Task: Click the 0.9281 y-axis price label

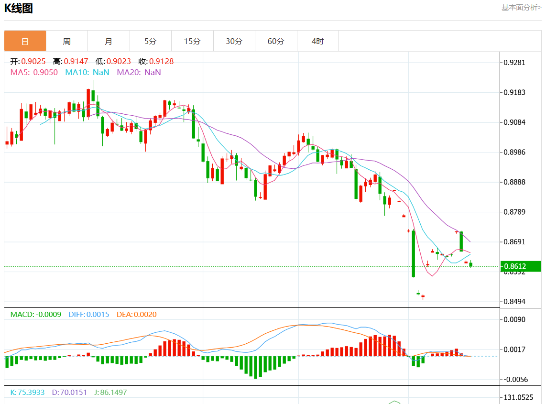Action: (x=514, y=63)
